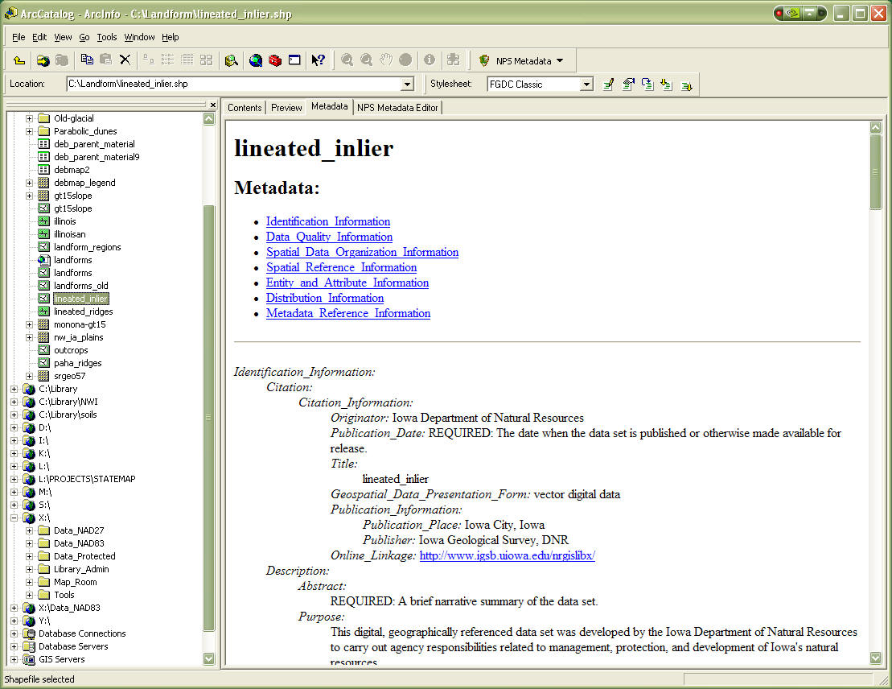The height and width of the screenshot is (689, 892).
Task: Collapse the X:\ drive tree node
Action: pyautogui.click(x=14, y=518)
